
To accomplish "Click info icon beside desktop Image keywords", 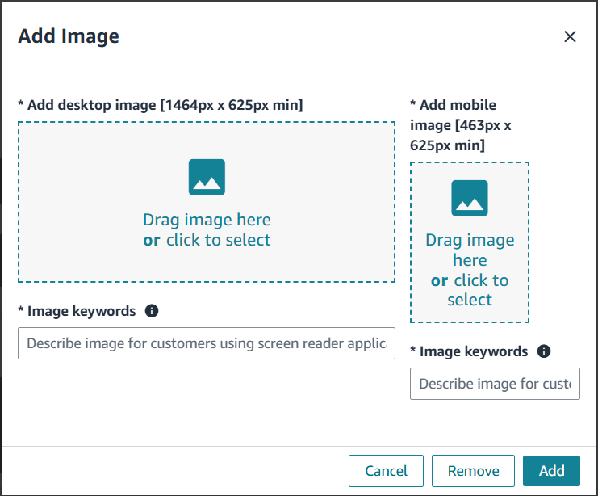I will pyautogui.click(x=152, y=311).
